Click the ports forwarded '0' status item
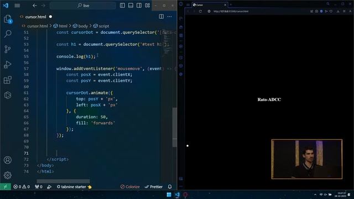This screenshot has height=199, width=354. point(39,187)
